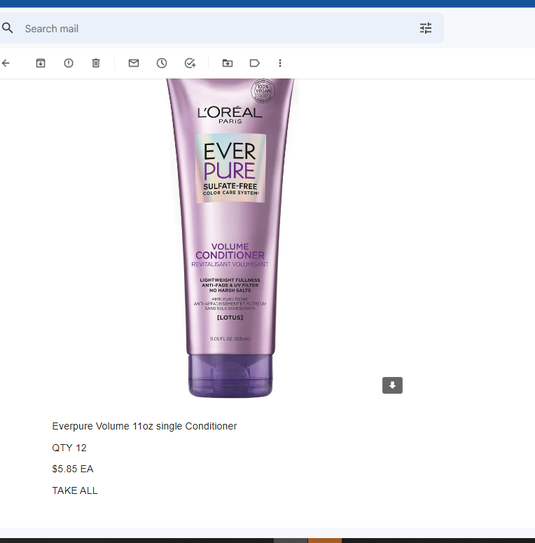Screen dimensions: 535x543
Task: Click the 'QTY 12' line
Action: click(69, 448)
